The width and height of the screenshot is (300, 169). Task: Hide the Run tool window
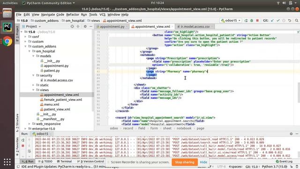pyautogui.click(x=297, y=134)
